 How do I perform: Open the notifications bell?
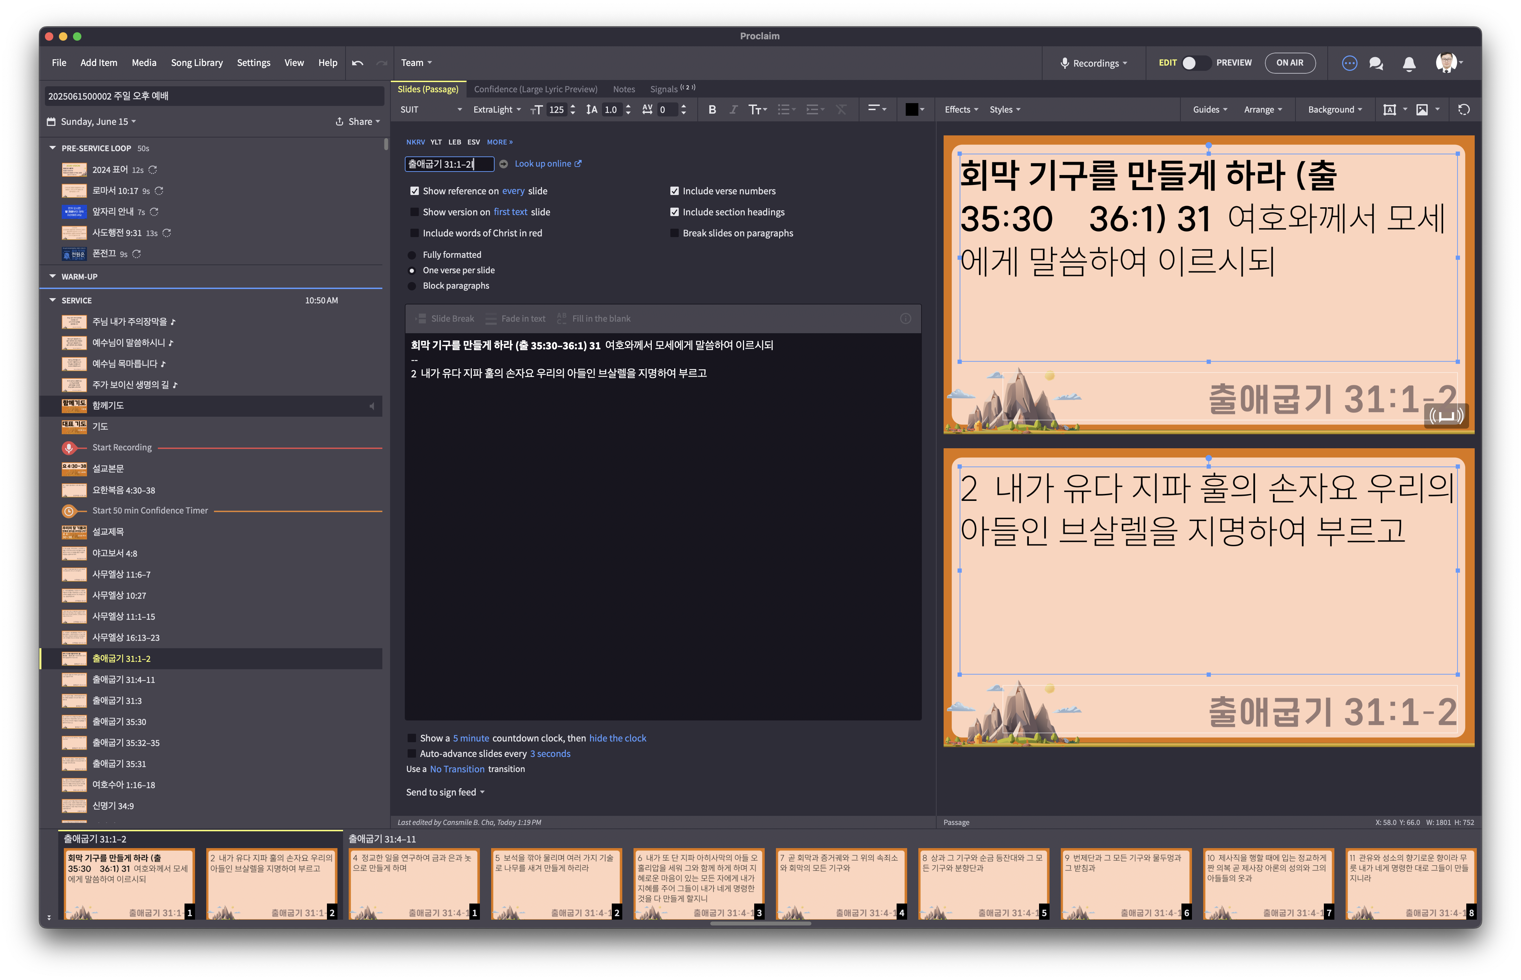click(1409, 63)
